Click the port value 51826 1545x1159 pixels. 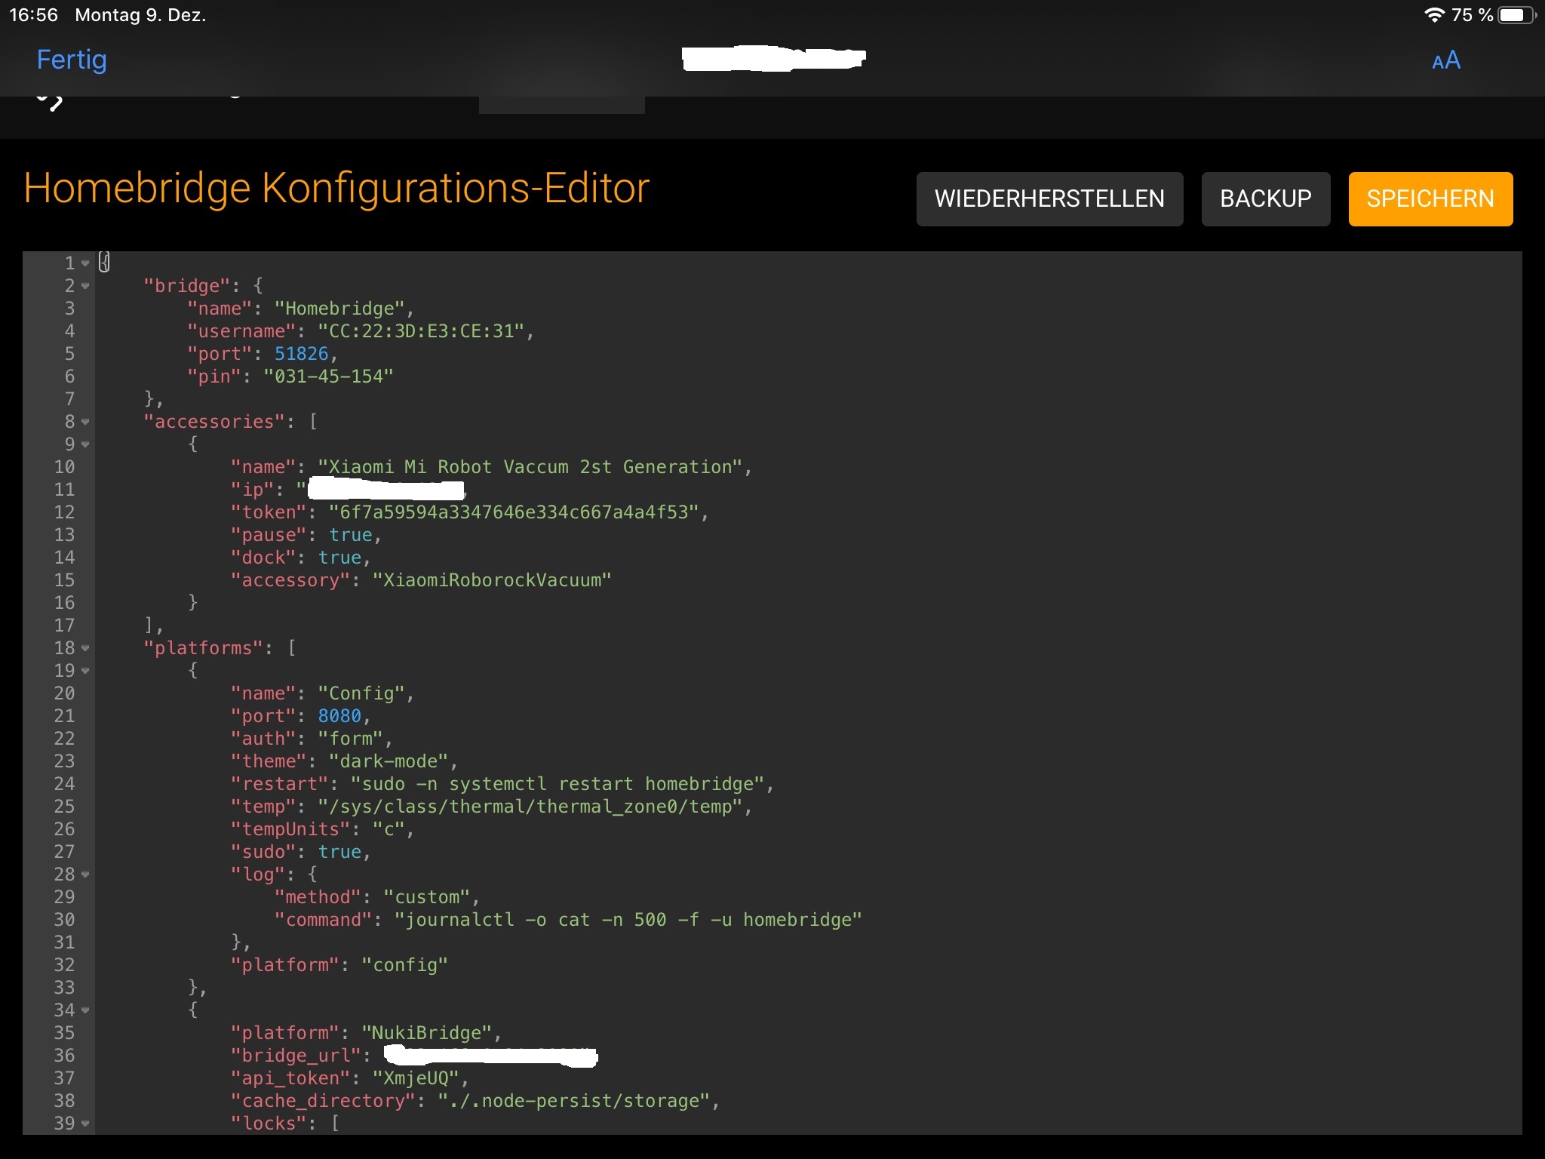tap(301, 354)
